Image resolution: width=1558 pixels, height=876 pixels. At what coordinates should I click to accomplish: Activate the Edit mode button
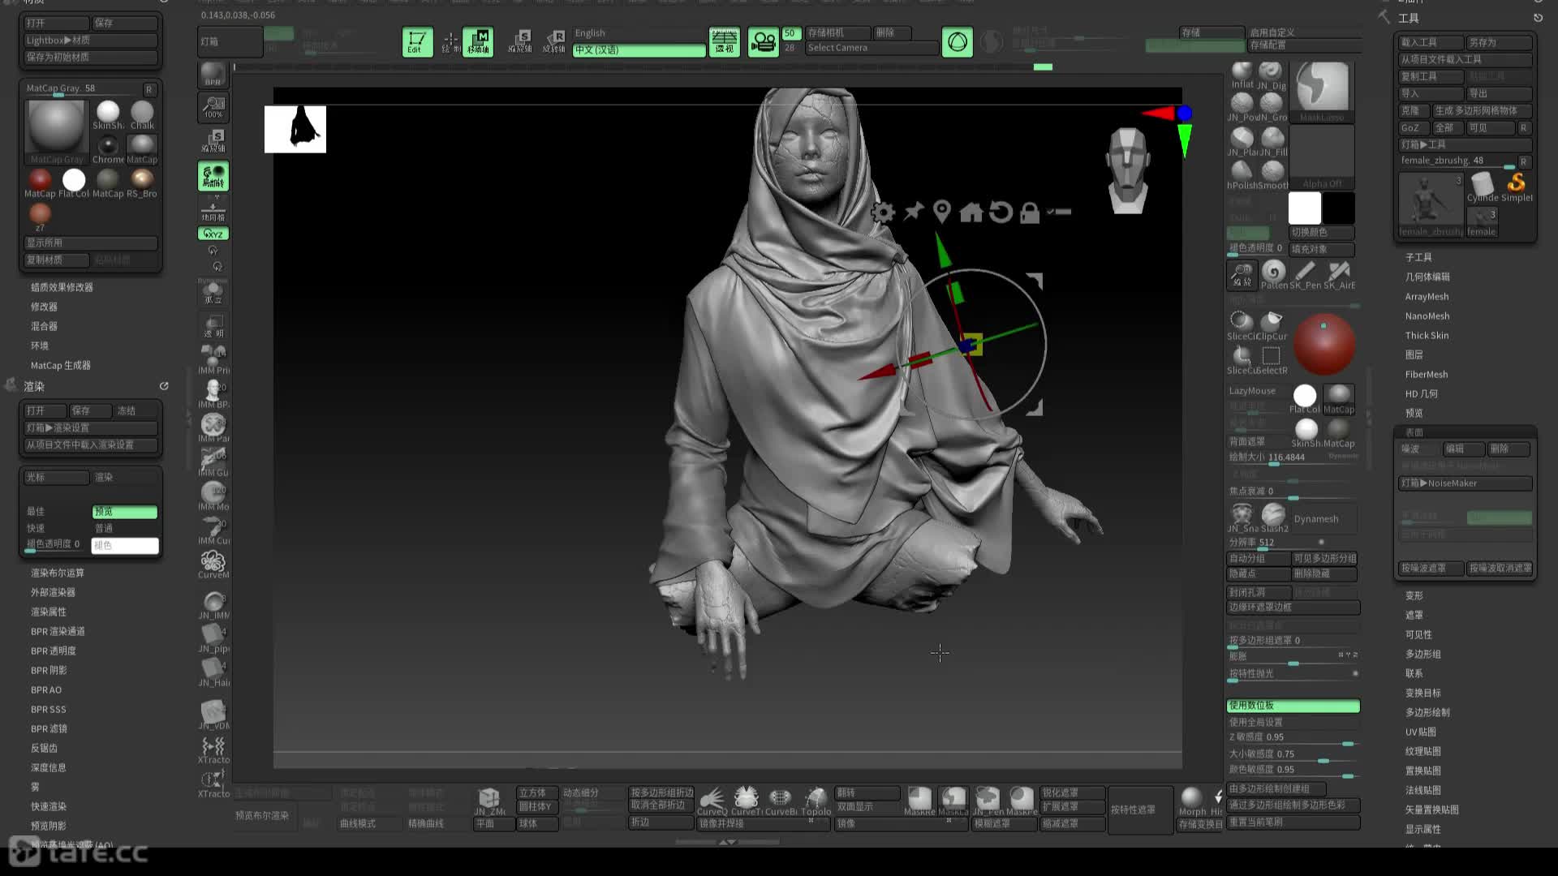(x=416, y=41)
